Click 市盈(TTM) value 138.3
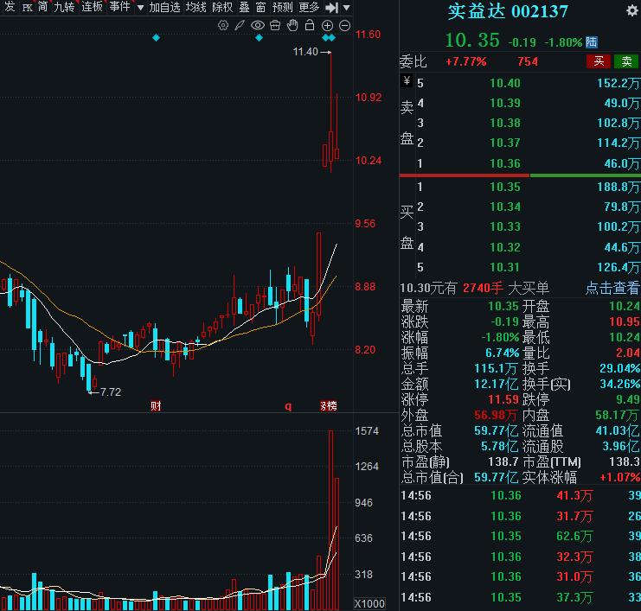This screenshot has height=611, width=641. pos(625,461)
